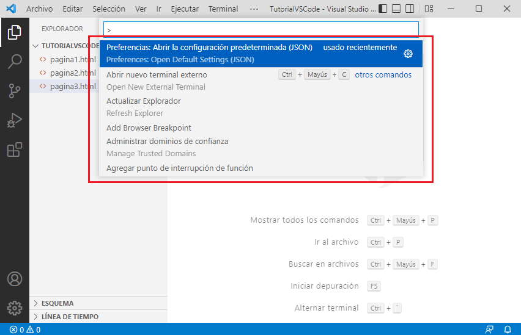
Task: Open the Run and Debug view icon
Action: (15, 120)
